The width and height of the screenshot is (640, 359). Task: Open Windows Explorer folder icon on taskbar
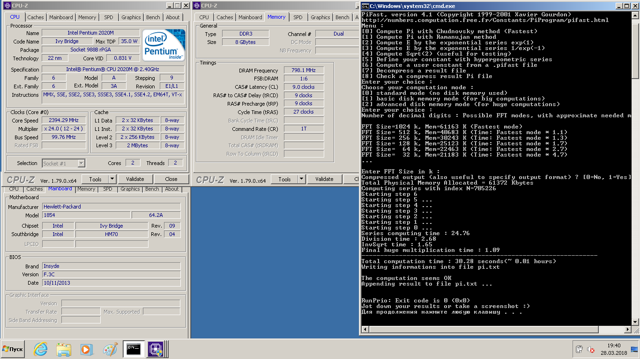coord(63,349)
